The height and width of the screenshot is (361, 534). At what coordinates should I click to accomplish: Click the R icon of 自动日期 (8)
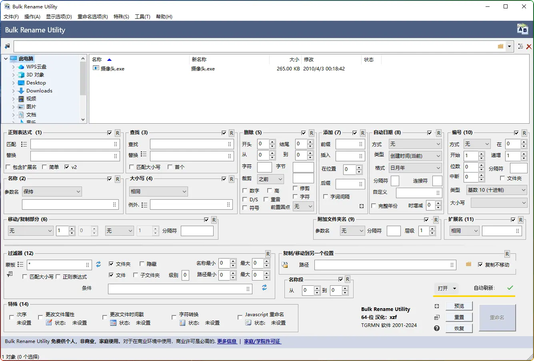click(439, 133)
